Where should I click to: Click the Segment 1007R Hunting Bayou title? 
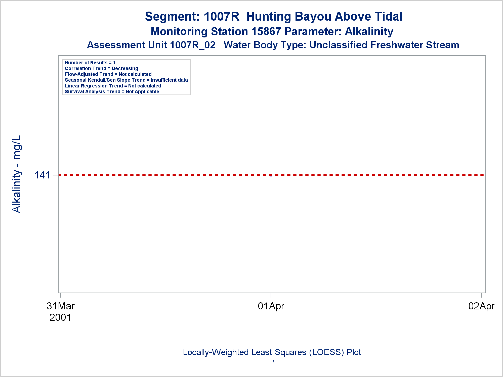coord(274,17)
